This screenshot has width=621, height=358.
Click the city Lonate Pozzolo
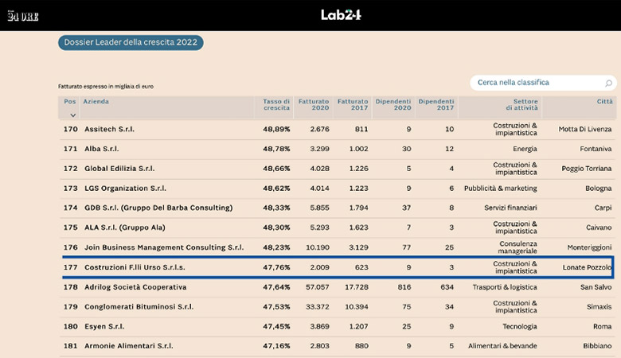[x=587, y=267]
